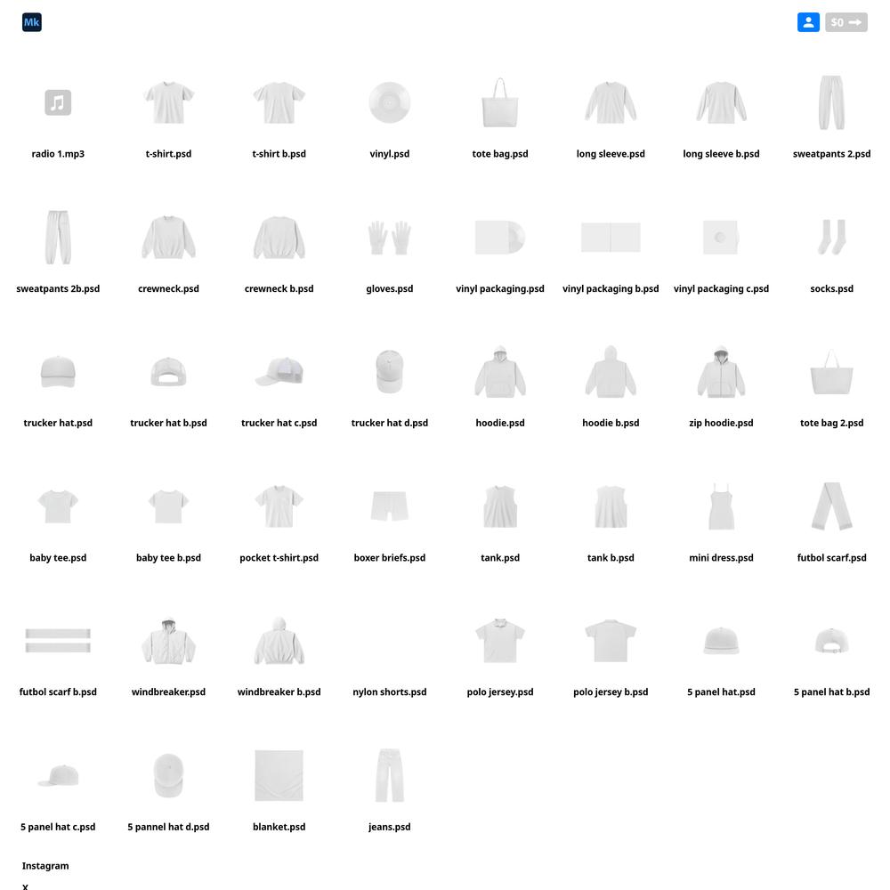Select the radio 1.mp3 music icon
This screenshot has width=890, height=890.
pos(58,102)
